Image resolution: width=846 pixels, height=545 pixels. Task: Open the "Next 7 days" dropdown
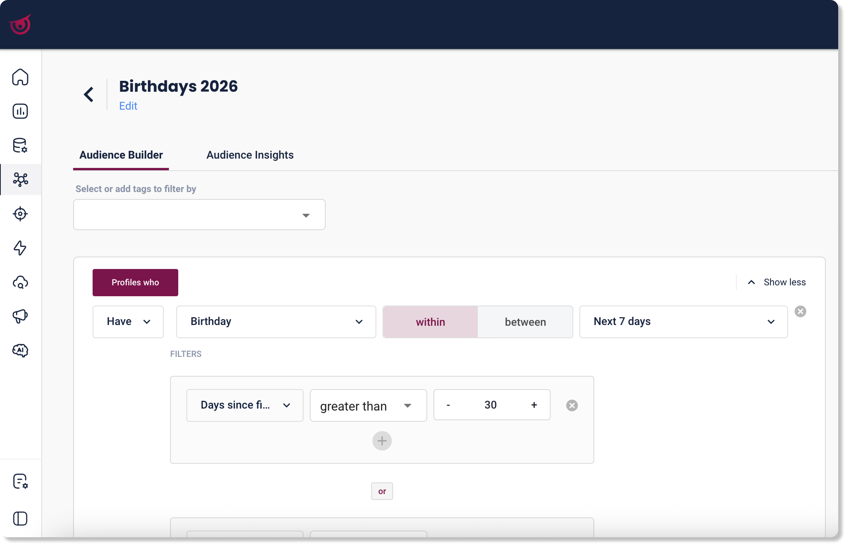684,322
